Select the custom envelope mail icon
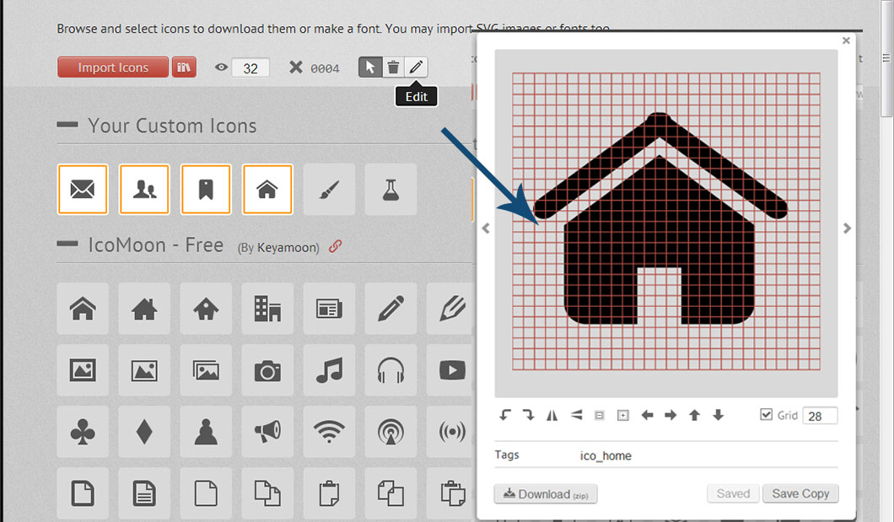Image resolution: width=894 pixels, height=522 pixels. click(x=83, y=189)
